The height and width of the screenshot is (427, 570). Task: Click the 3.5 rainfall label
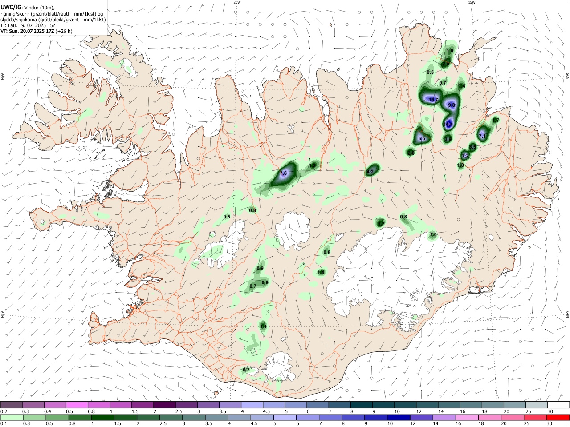[473, 147]
